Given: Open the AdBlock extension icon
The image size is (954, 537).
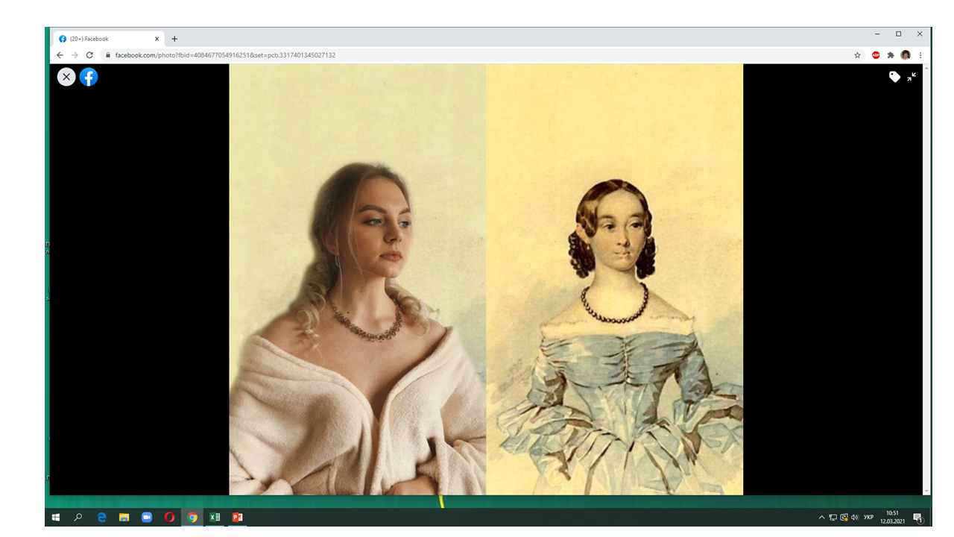Looking at the screenshot, I should point(876,55).
